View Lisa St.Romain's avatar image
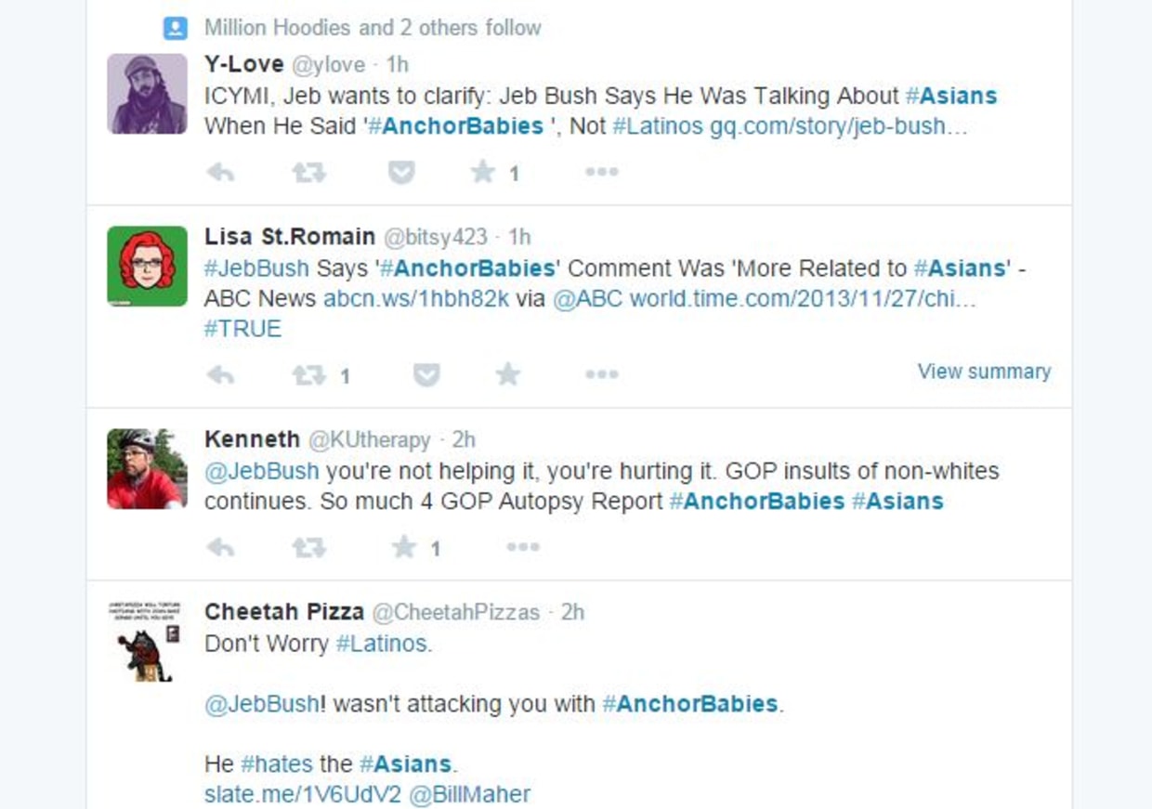This screenshot has height=809, width=1152. (147, 266)
